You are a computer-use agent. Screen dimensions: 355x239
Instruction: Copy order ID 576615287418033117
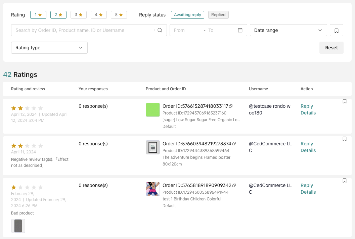231,106
